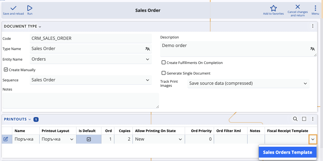Viewport: 323px width, 161px height.
Task: Toggle the Is Default checkbox in printout row
Action: pos(89,139)
